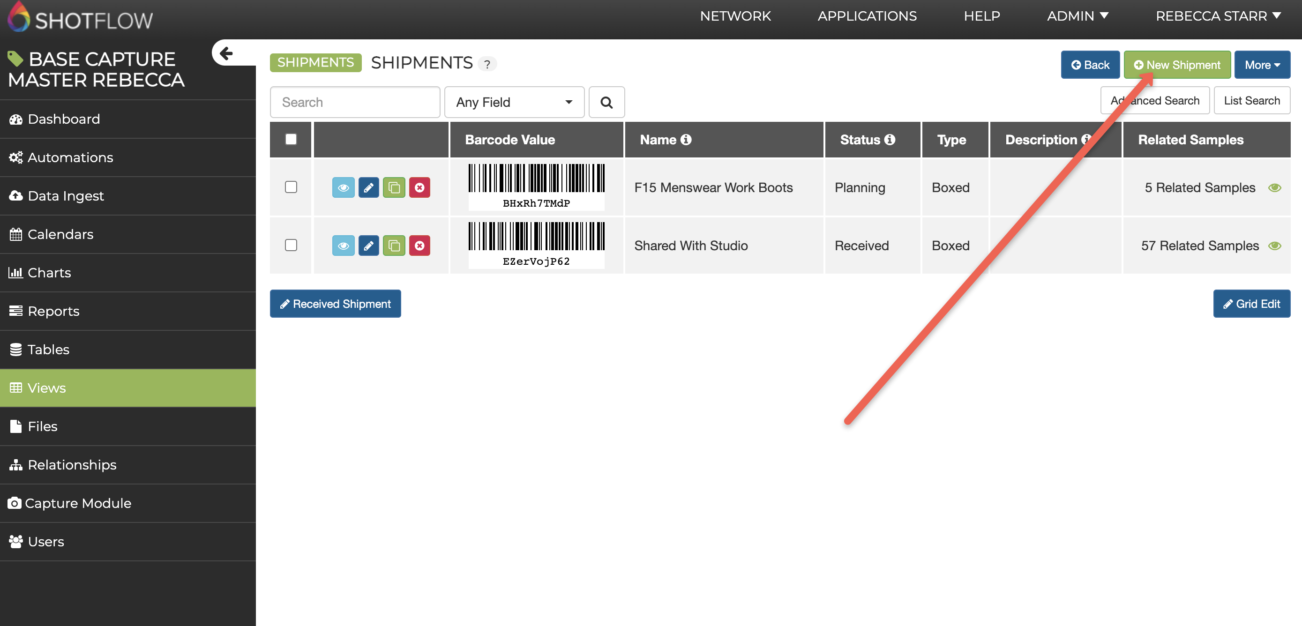The height and width of the screenshot is (626, 1302).
Task: Duplicate the F15 Menswear Work Boots shipment
Action: pyautogui.click(x=394, y=187)
